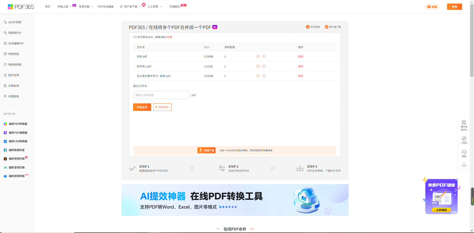Click move-down arrow for 你好.pdf
This screenshot has width=474, height=233.
pos(264,56)
